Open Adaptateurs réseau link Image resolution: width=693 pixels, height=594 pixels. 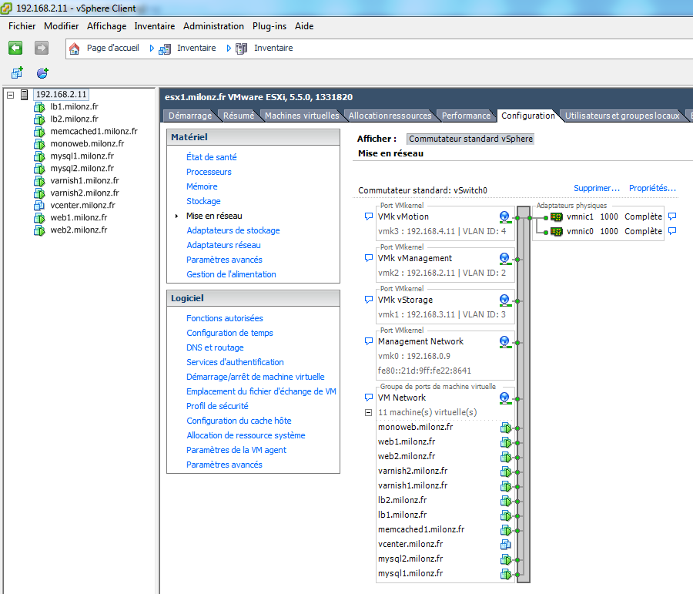(223, 244)
